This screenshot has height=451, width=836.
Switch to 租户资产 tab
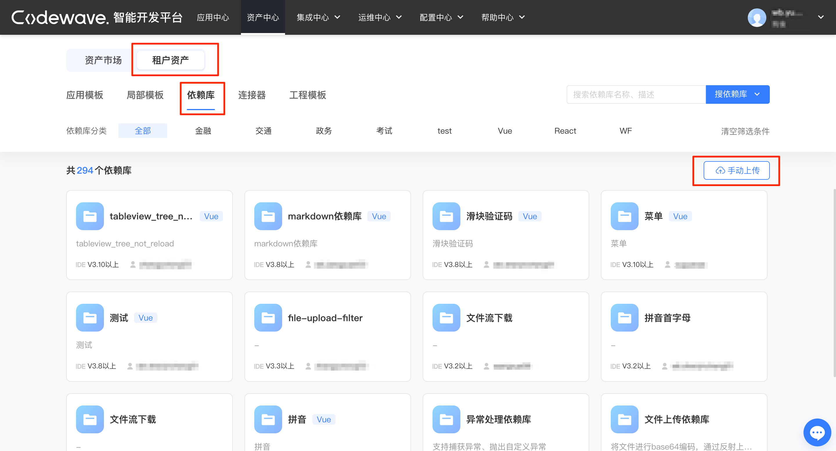171,60
